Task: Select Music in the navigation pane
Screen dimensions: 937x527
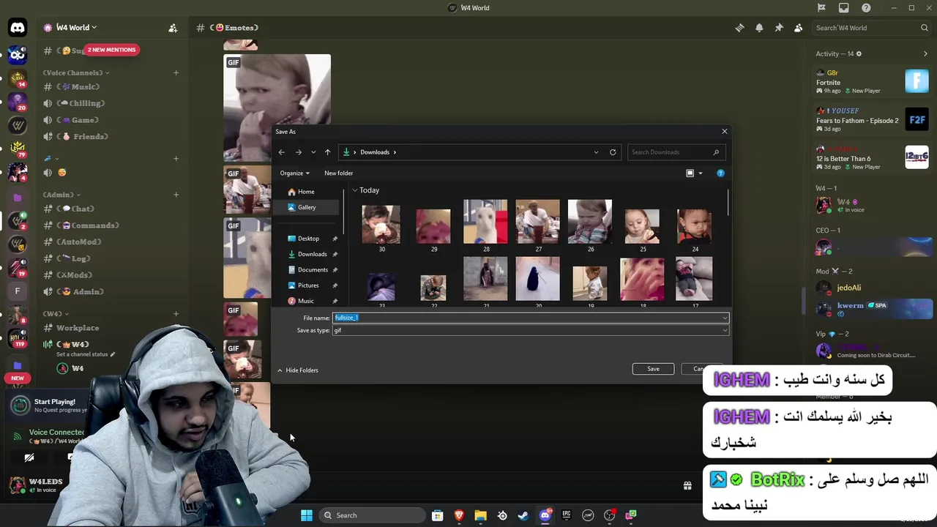Action: [x=306, y=301]
